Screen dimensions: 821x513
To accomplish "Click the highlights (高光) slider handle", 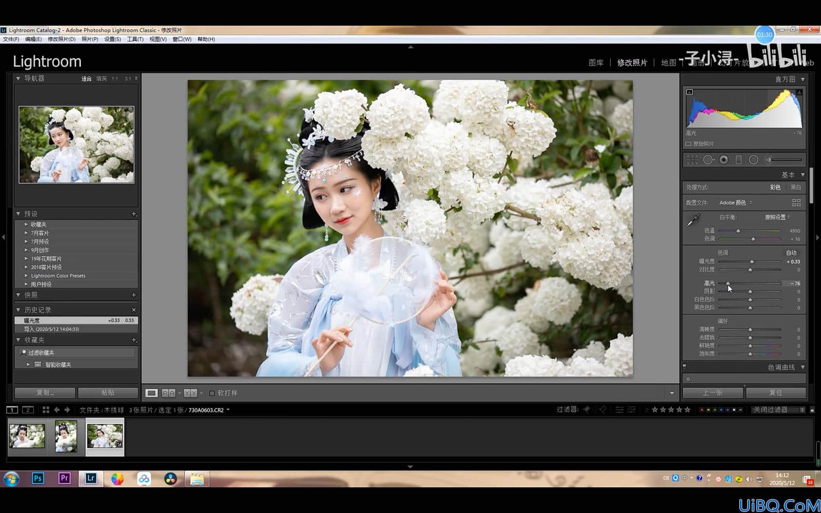I will (728, 283).
